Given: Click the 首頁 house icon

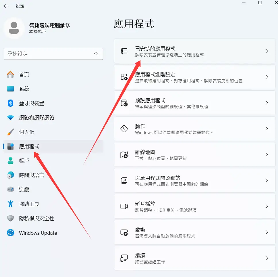Looking at the screenshot, I should pos(10,74).
